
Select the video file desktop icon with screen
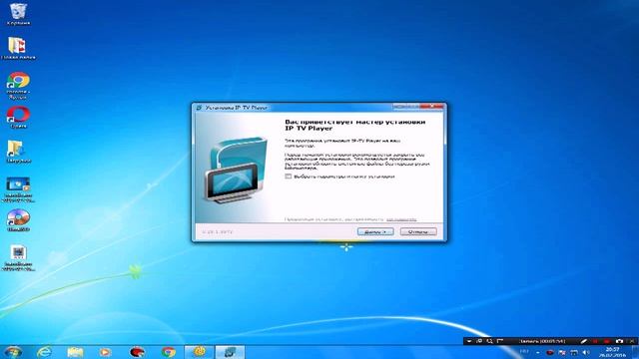pyautogui.click(x=18, y=188)
